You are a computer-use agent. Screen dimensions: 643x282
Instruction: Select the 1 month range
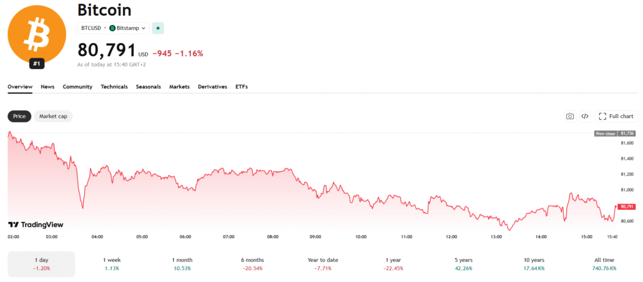(182, 264)
